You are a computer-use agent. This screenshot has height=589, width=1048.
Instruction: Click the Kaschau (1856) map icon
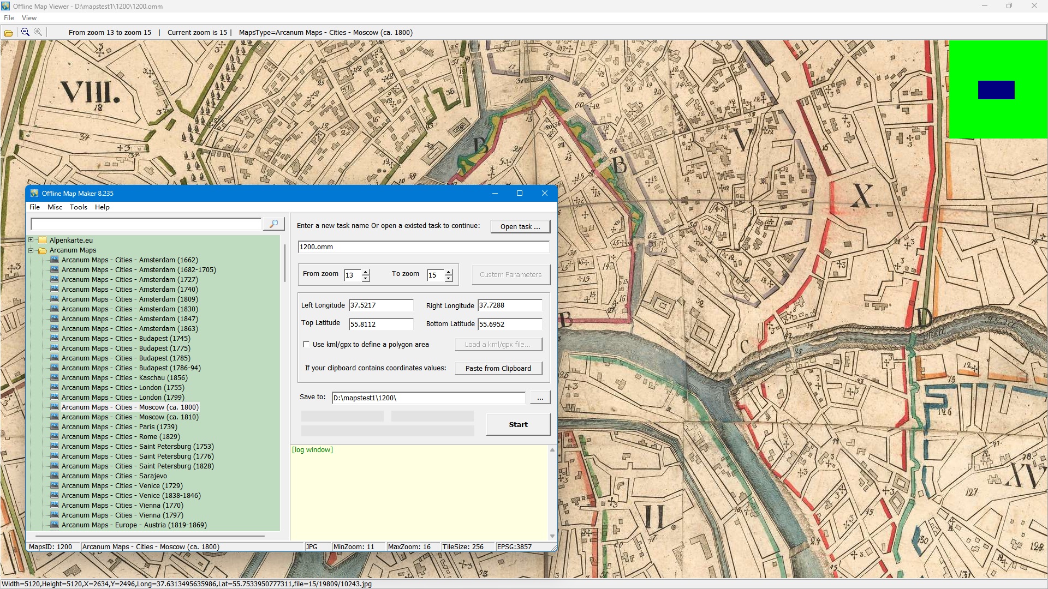(x=55, y=378)
